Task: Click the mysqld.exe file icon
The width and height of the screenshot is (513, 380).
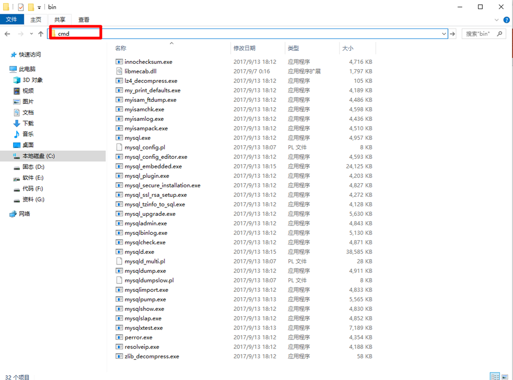Action: (x=120, y=252)
